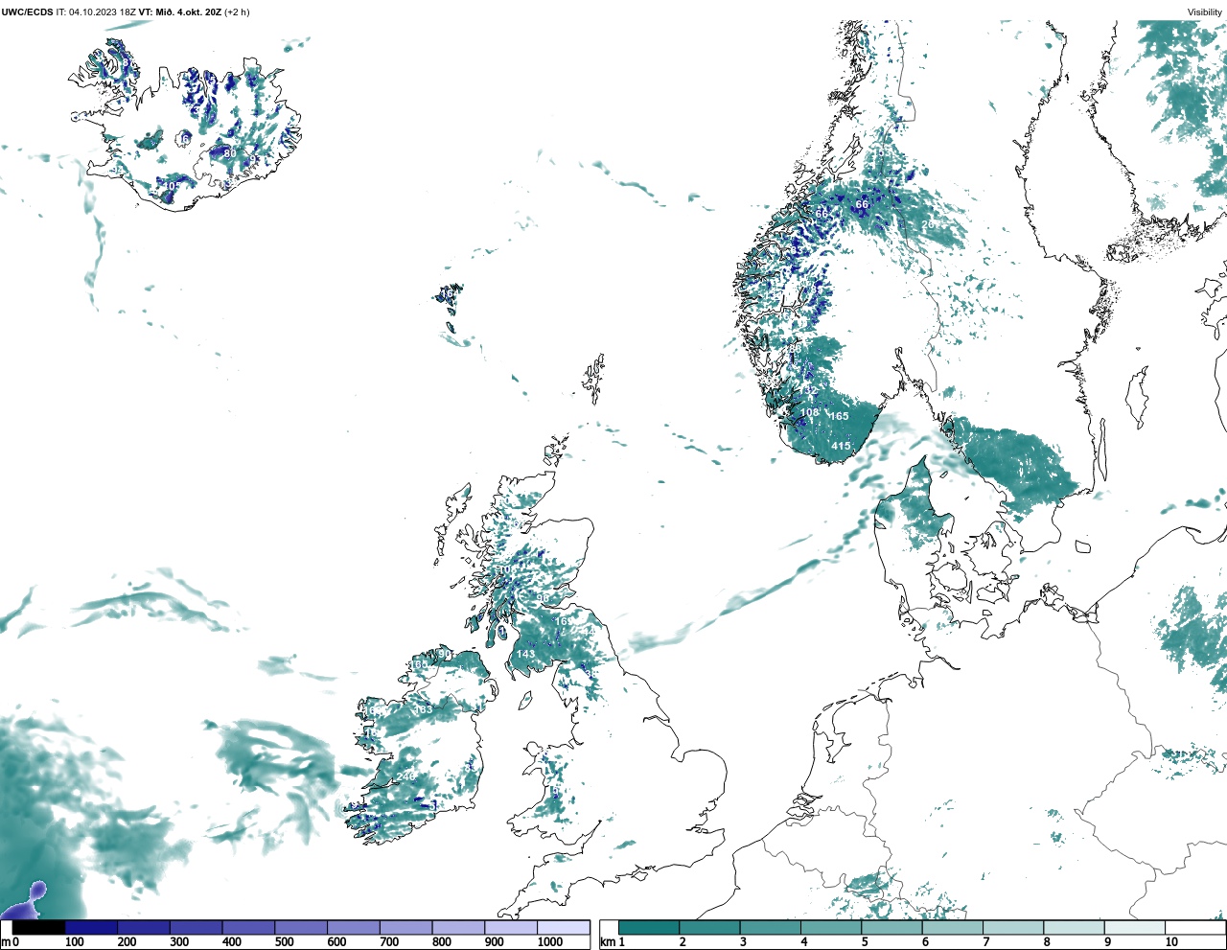Click the 8–9 km pale legend swatch

(x=1075, y=928)
